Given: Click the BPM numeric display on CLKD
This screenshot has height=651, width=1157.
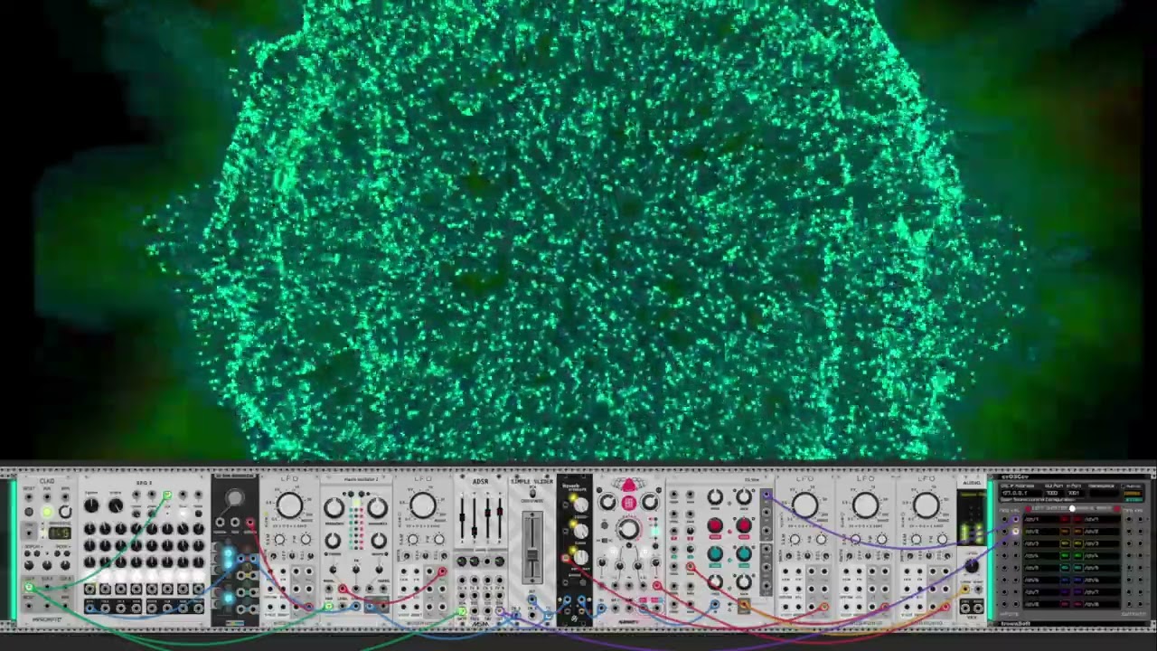Looking at the screenshot, I should (60, 533).
